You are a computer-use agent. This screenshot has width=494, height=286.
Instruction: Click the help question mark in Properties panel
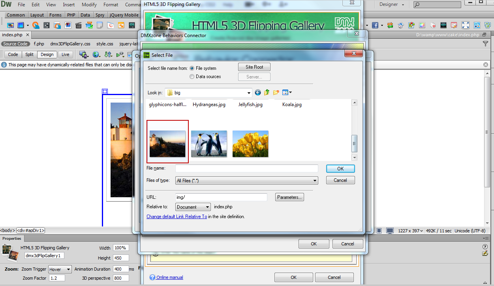(485, 247)
